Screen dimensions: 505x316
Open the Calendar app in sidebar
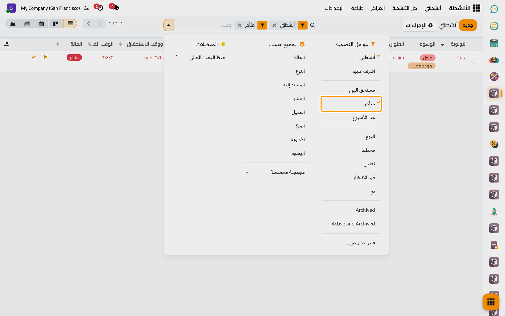point(494,43)
